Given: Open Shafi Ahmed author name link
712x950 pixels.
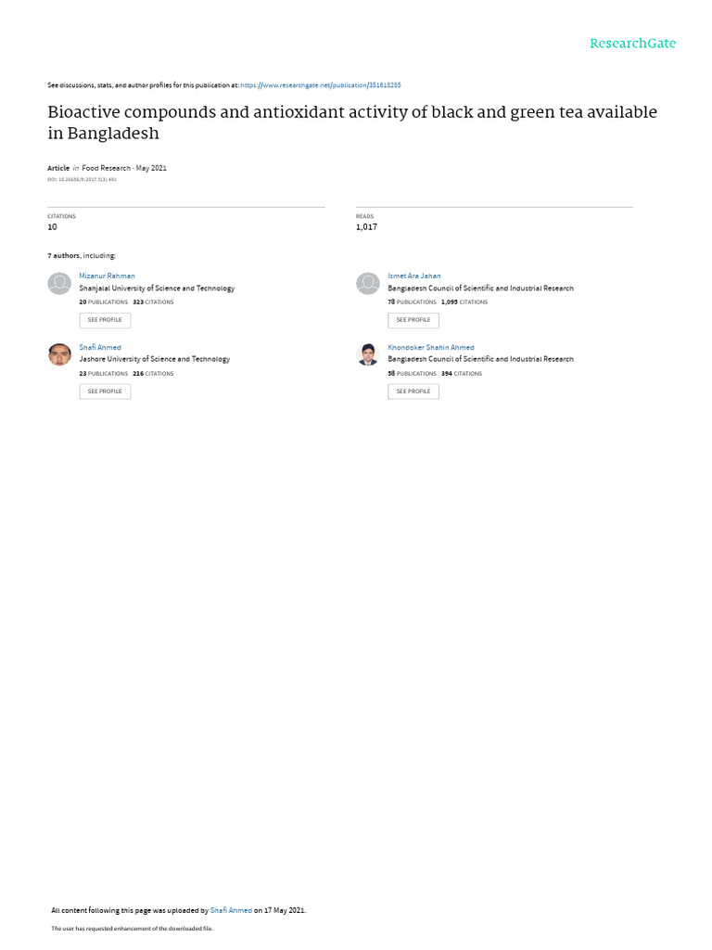Looking at the screenshot, I should pos(100,347).
